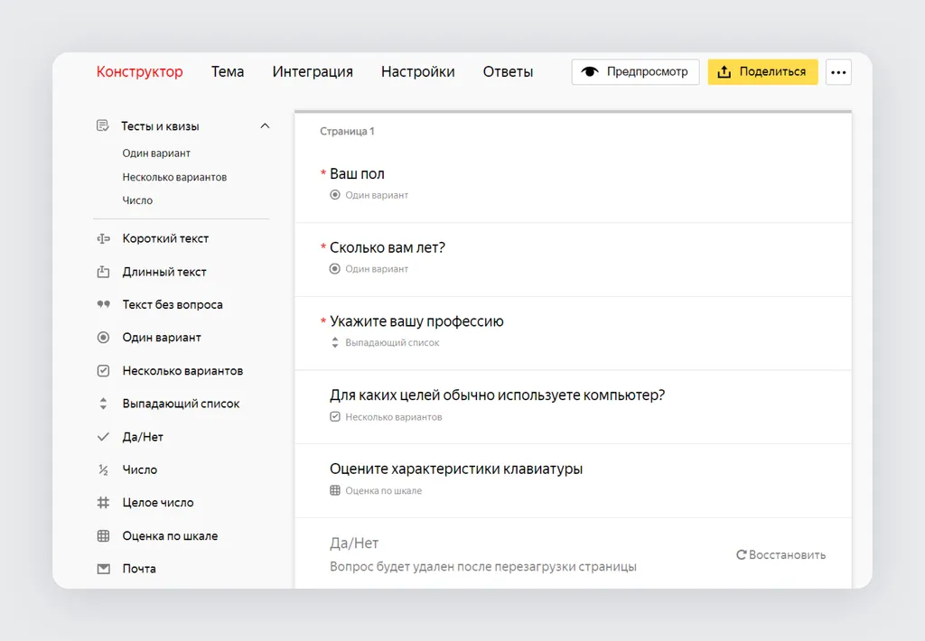Click the Число fraction icon in sidebar
This screenshot has height=641, width=925.
coord(103,470)
